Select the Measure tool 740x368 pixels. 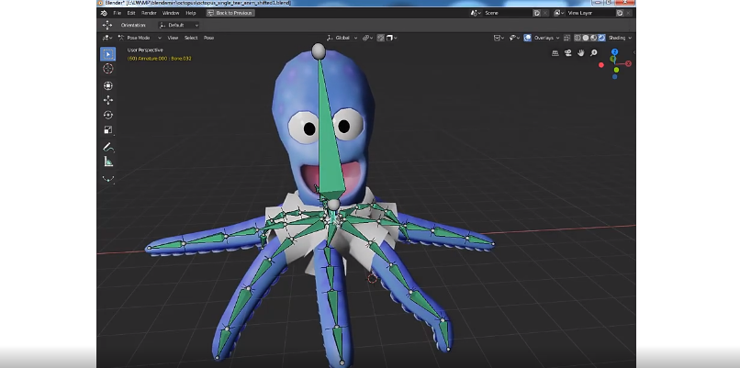pos(107,162)
